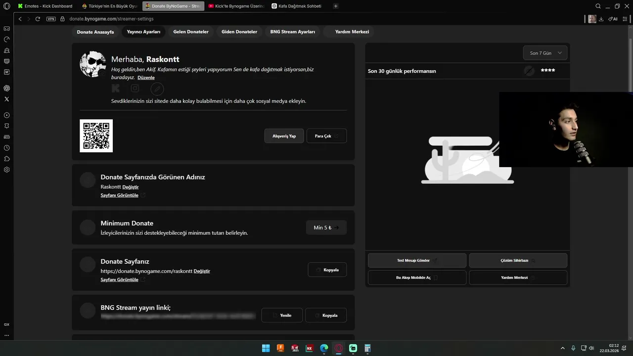The height and width of the screenshot is (356, 633).
Task: Click Bu Akışı Mobilde Aç button
Action: [417, 277]
